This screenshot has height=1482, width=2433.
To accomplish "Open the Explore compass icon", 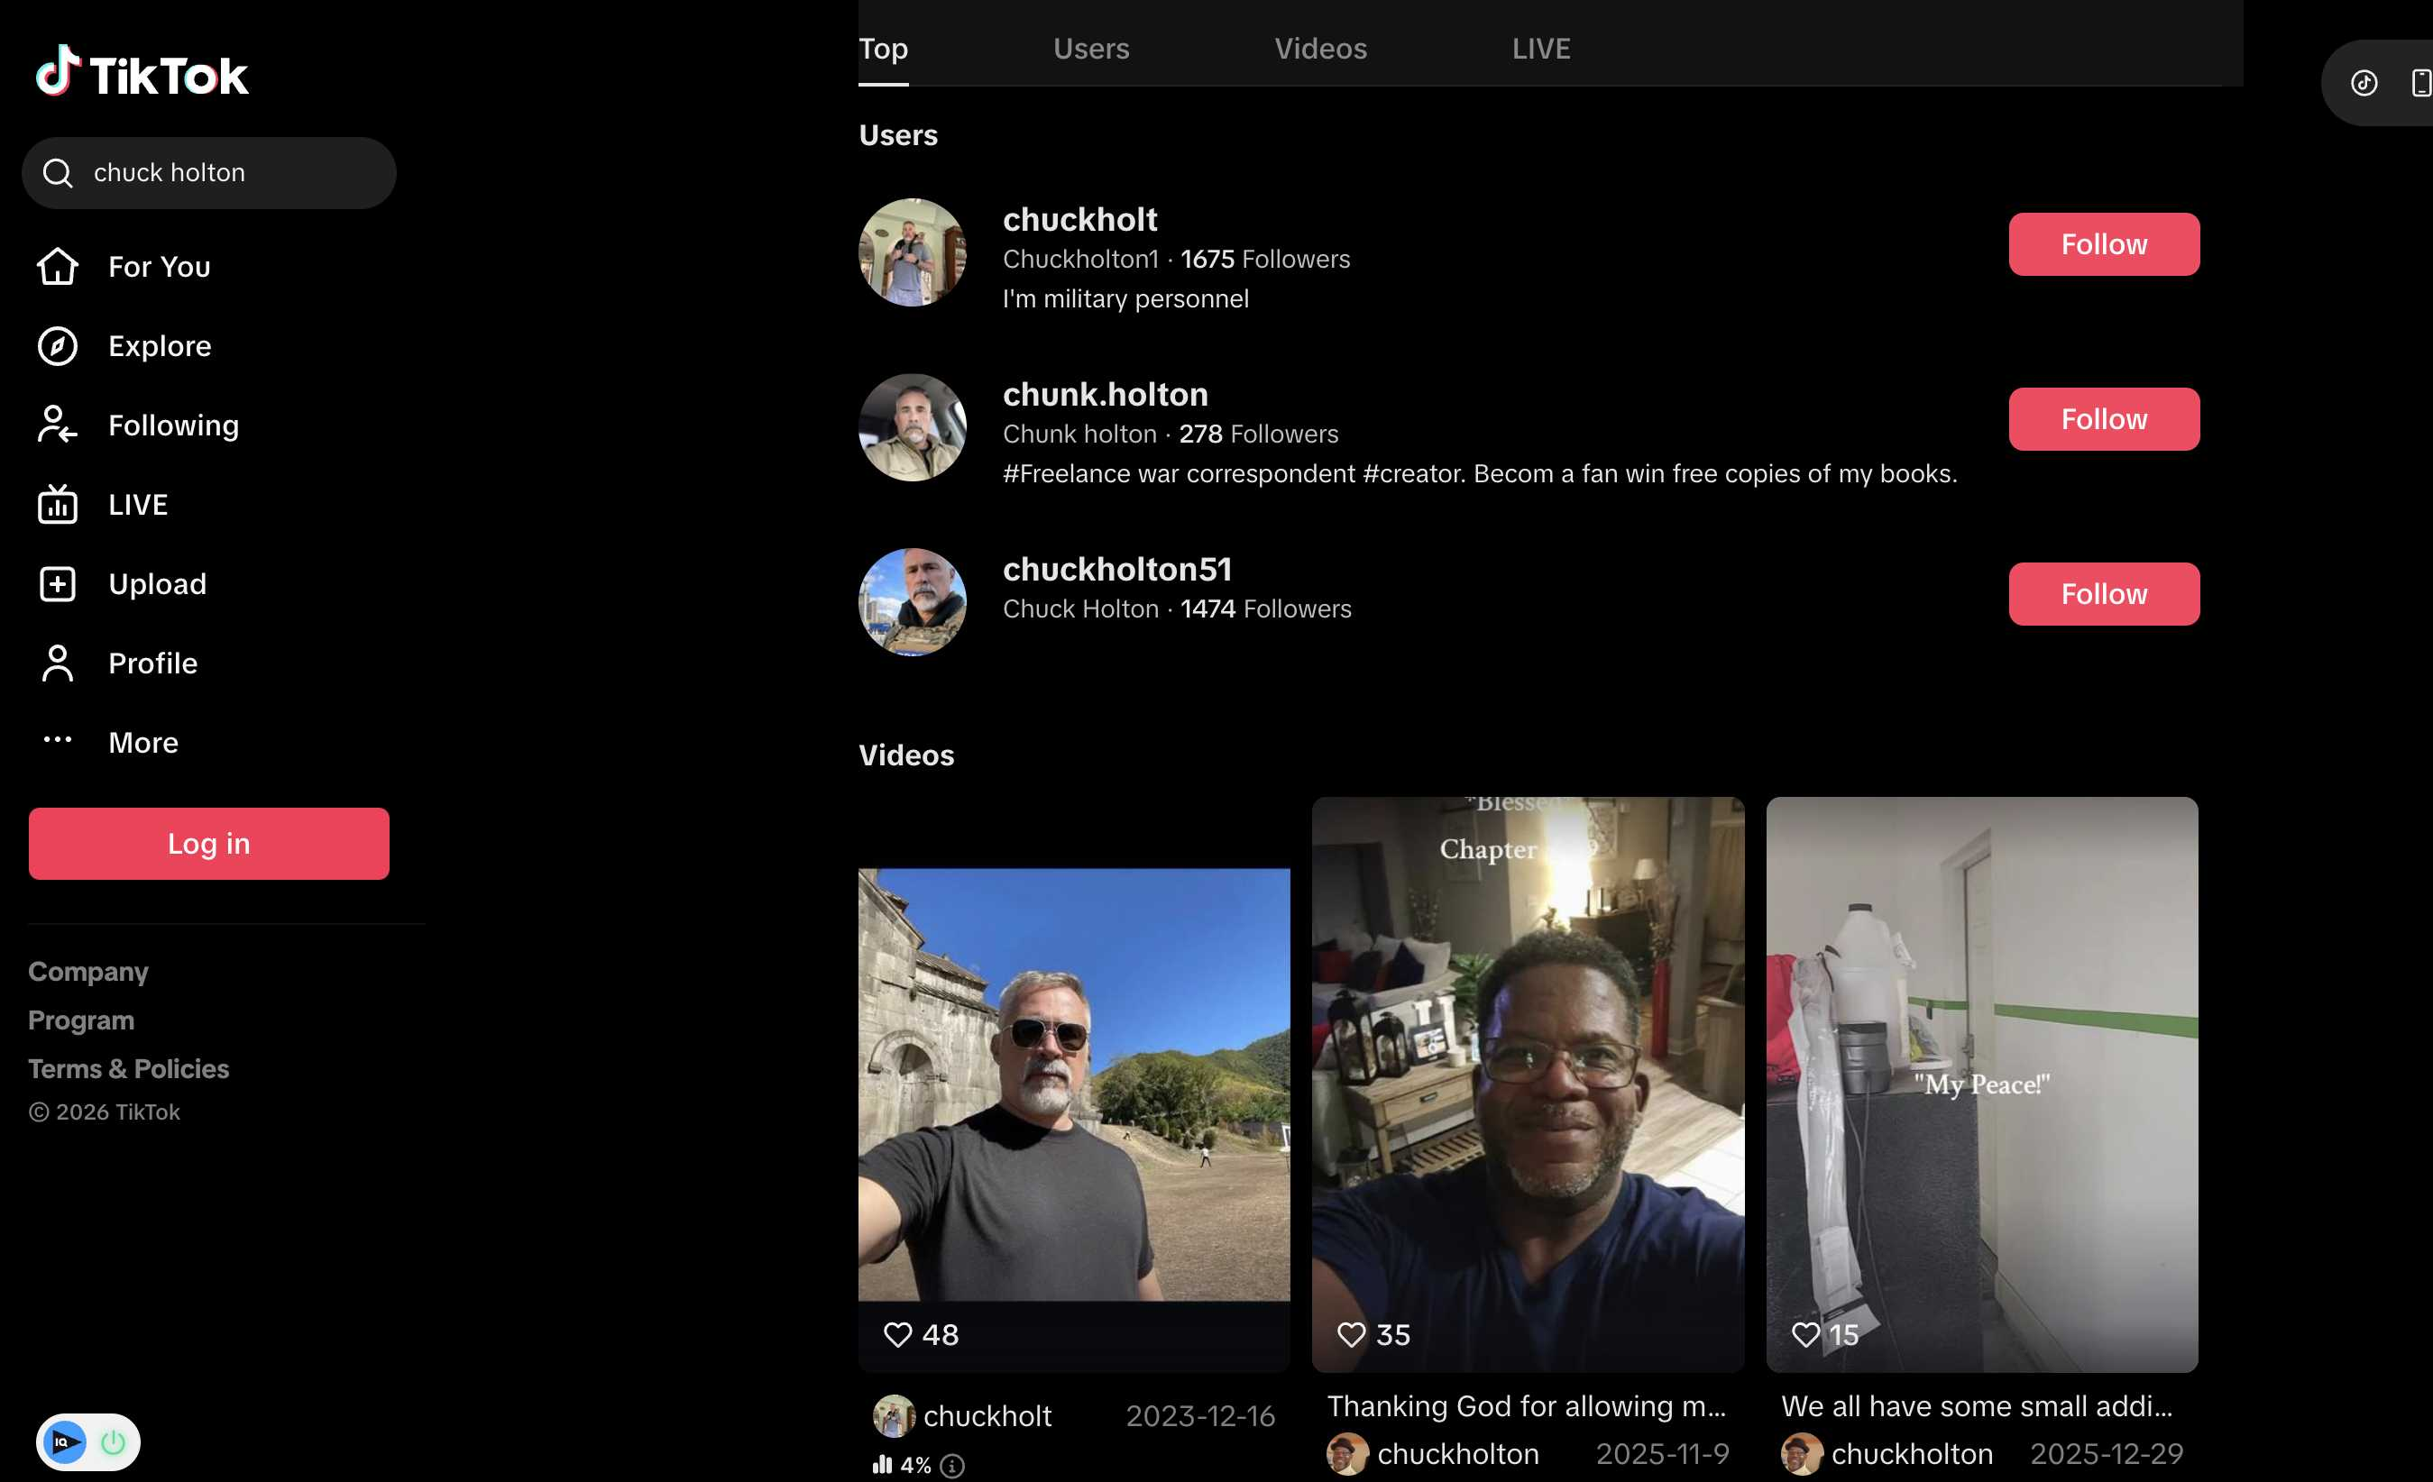I will 58,345.
